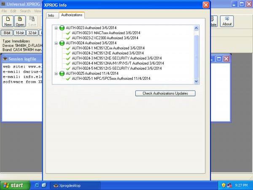This screenshot has width=253, height=190.
Task: Select AUTH-0023 Authorized 3/6/2014 row
Action: 91,28
